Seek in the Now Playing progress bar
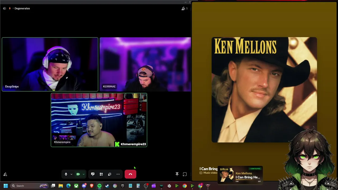338x190 pixels. 248,180
